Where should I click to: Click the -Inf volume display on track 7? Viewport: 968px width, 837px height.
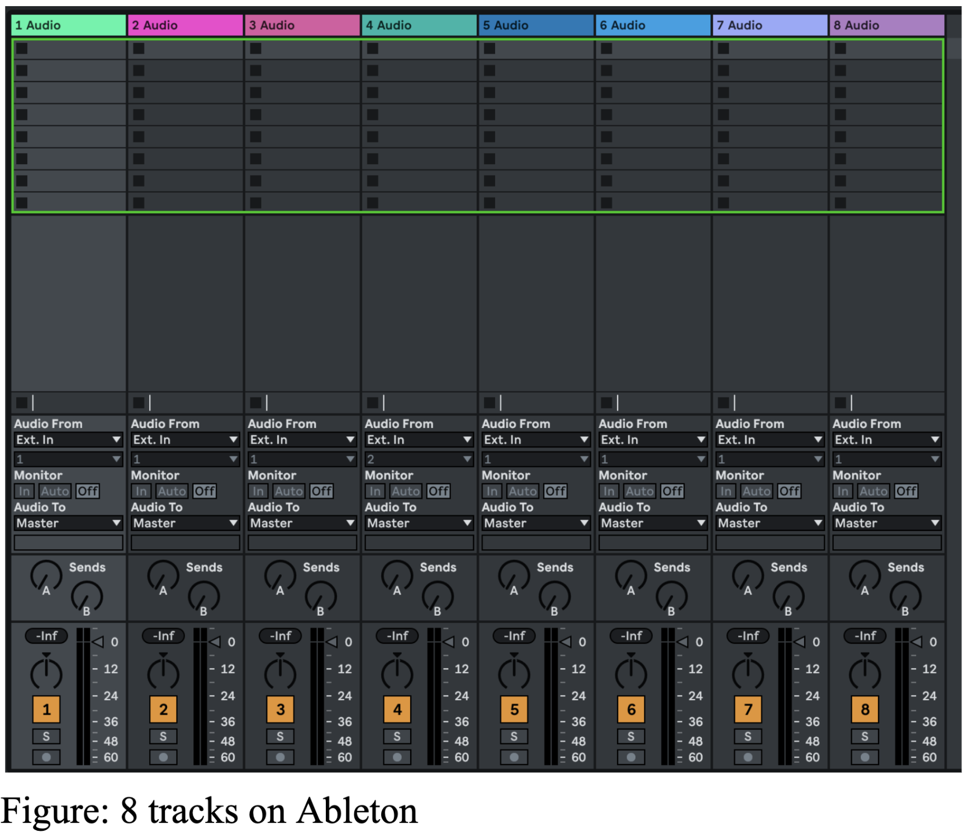747,636
